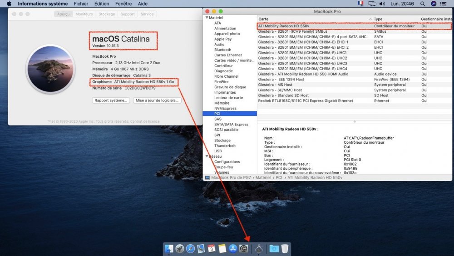Viewport: 454px width, 256px height.
Task: Click computer icon in the path bar
Action: (207, 177)
